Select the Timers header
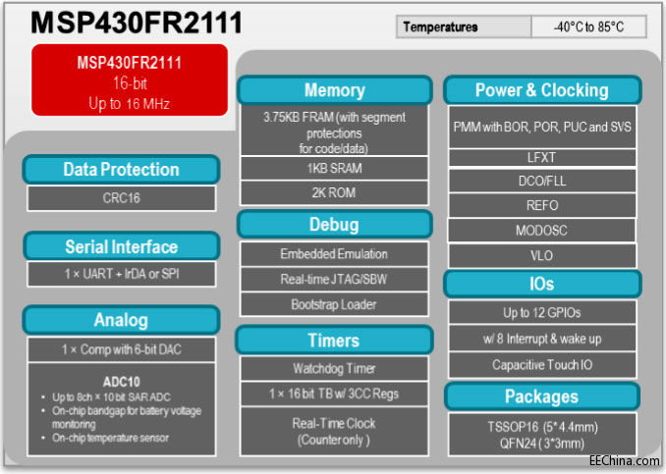This screenshot has height=474, width=666. [x=335, y=341]
